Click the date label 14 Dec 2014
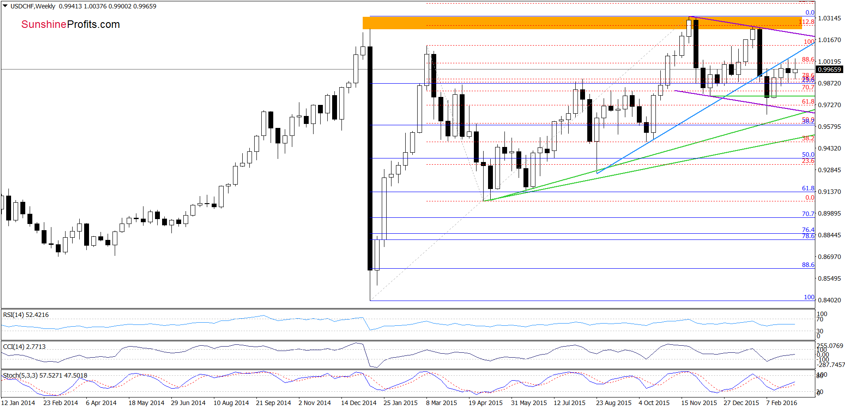 (x=359, y=403)
